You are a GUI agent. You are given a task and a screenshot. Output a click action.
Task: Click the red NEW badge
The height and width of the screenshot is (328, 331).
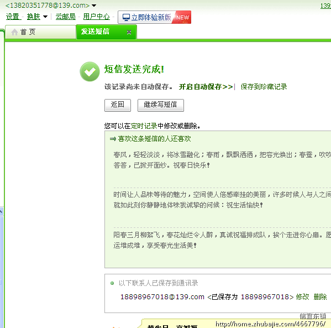182,17
